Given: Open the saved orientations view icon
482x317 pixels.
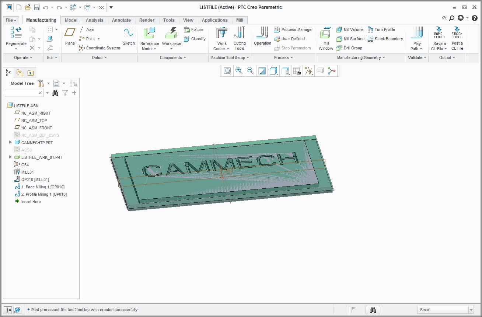Looking at the screenshot, I should [x=285, y=71].
